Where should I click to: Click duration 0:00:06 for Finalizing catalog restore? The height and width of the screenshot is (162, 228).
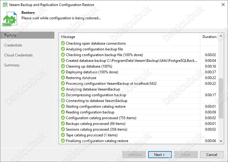click(210, 141)
